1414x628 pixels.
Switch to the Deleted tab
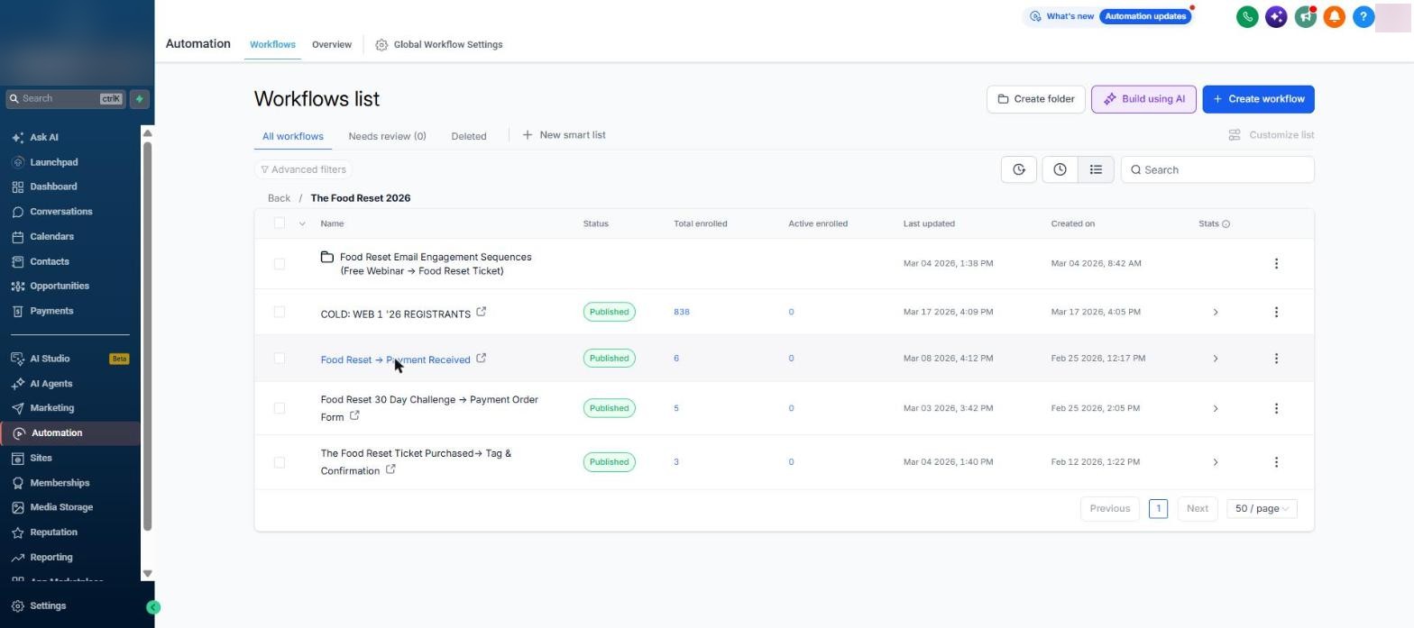(469, 136)
